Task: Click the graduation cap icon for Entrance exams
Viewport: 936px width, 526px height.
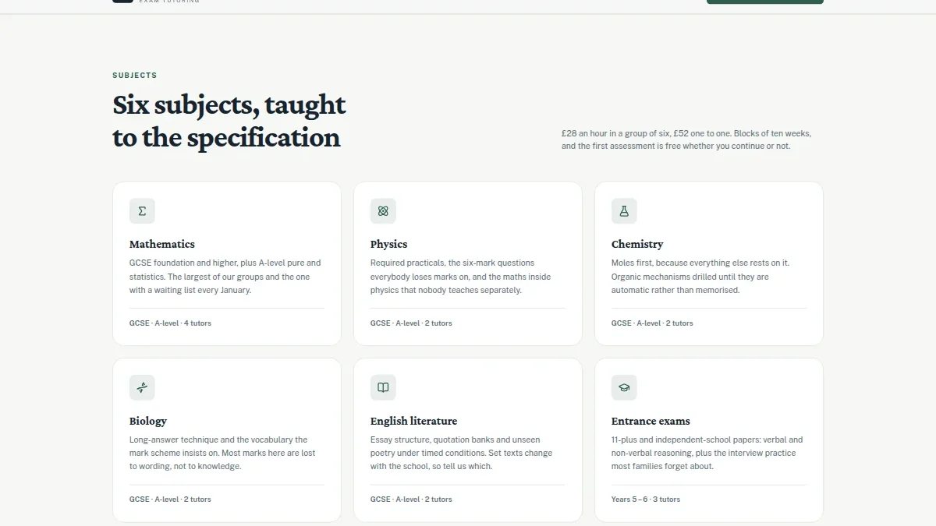Action: coord(624,387)
